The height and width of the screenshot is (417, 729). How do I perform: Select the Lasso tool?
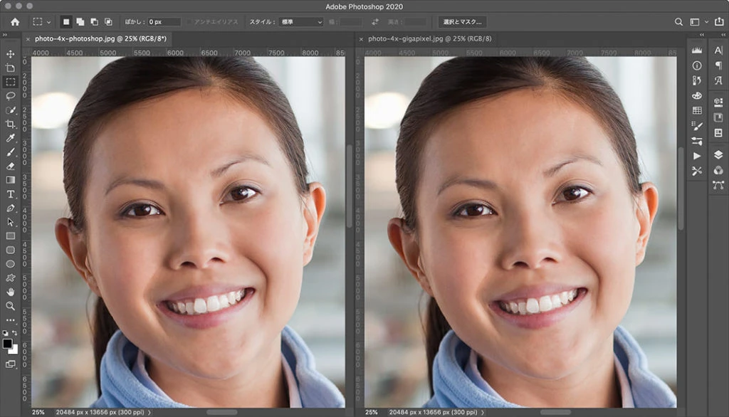pyautogui.click(x=11, y=96)
